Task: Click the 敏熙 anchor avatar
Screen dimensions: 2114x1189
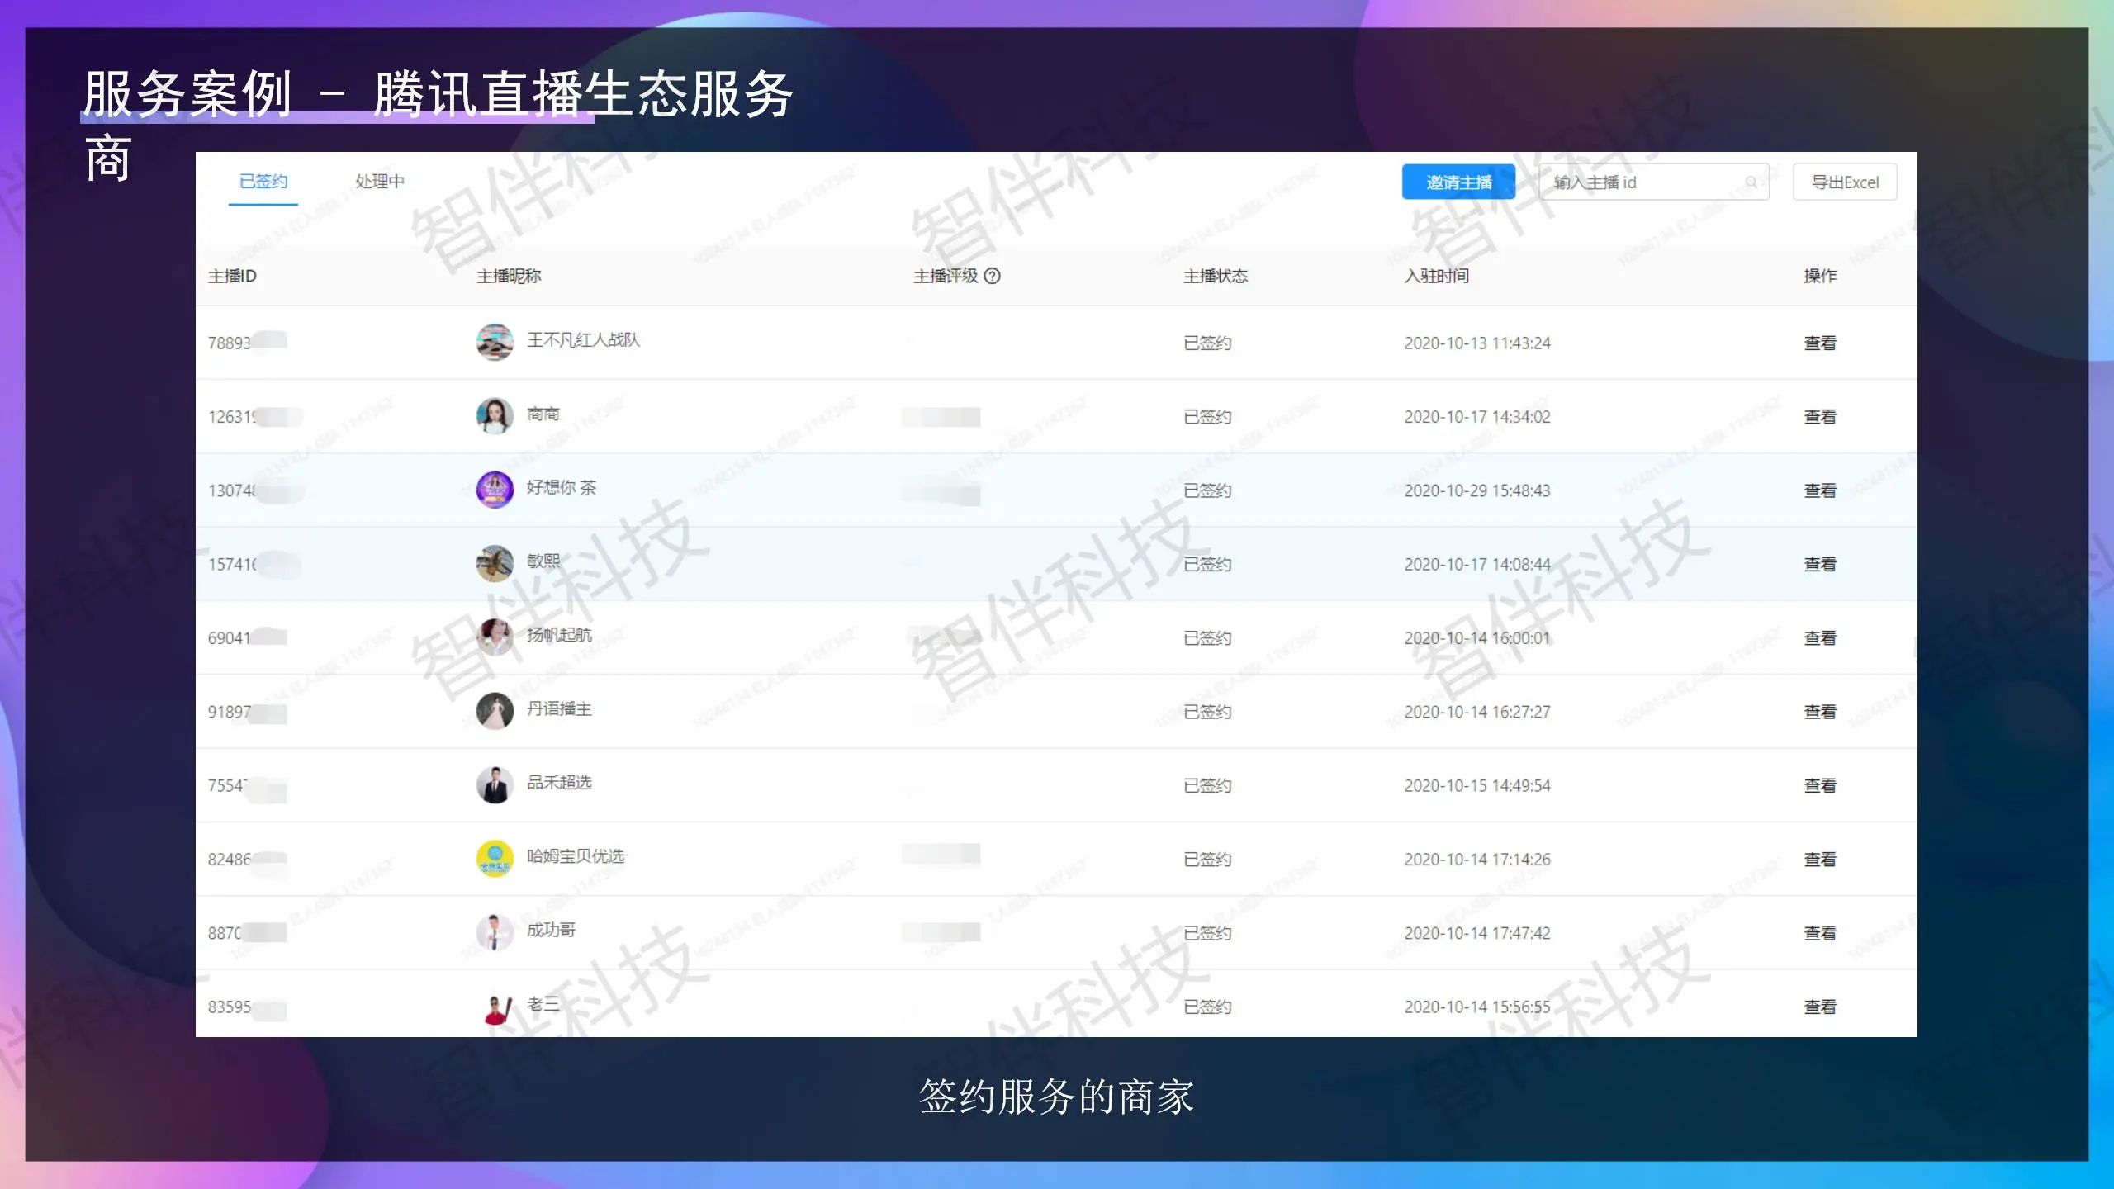Action: [x=495, y=563]
